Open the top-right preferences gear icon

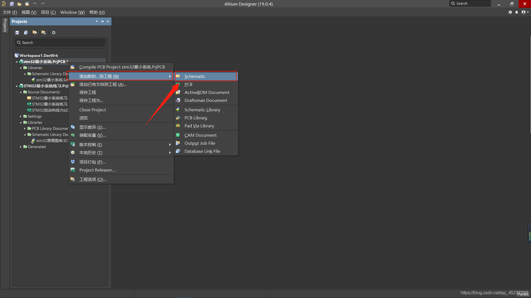pyautogui.click(x=510, y=12)
